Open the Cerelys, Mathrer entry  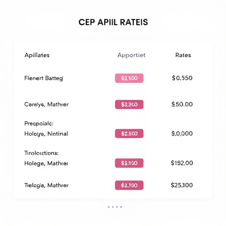tap(46, 105)
